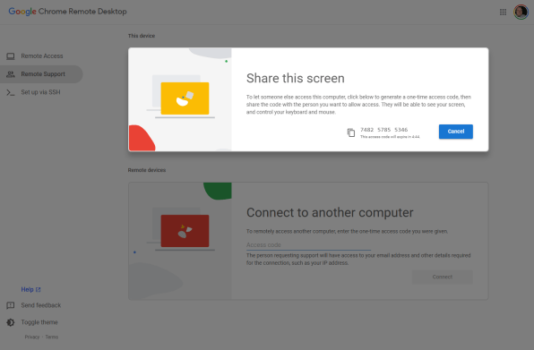The width and height of the screenshot is (534, 350).
Task: Open the Terms link
Action: pos(52,337)
